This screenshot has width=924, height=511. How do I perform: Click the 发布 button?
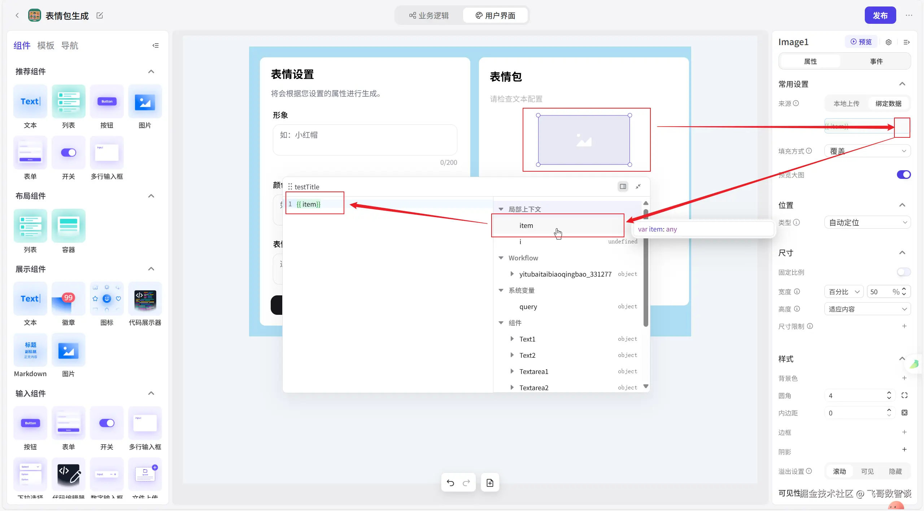[880, 16]
